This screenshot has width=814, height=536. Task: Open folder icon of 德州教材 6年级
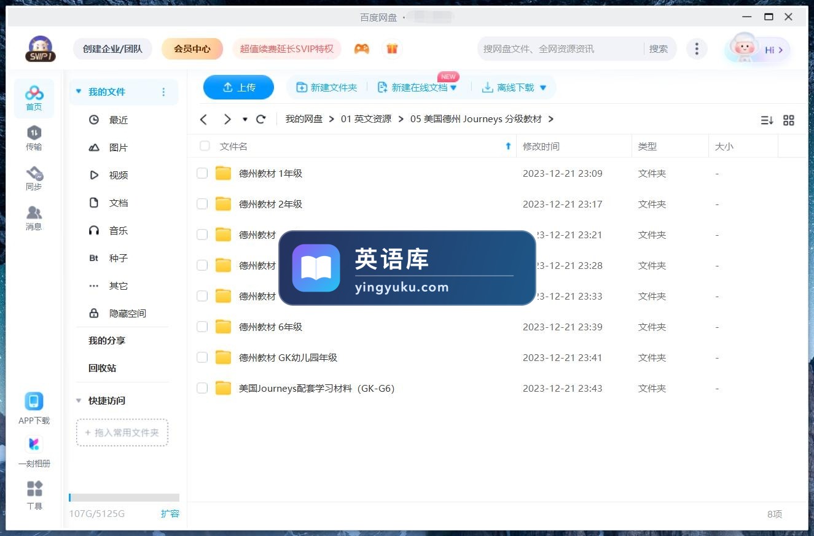click(x=223, y=327)
